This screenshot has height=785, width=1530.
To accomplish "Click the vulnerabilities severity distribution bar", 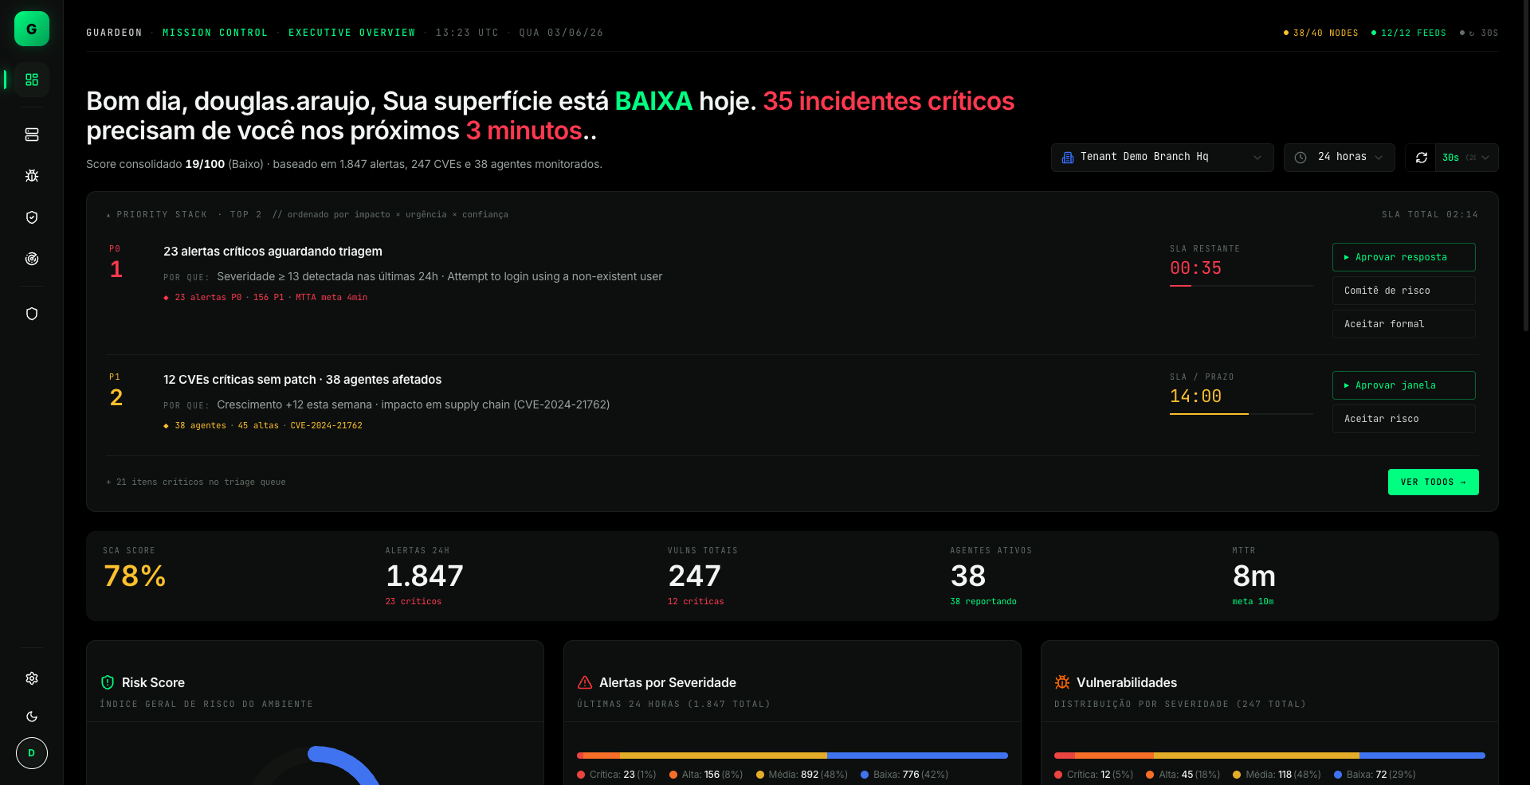I will tap(1269, 756).
